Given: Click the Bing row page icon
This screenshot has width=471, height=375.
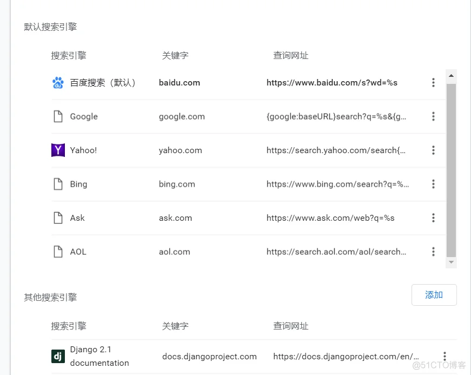Looking at the screenshot, I should [x=58, y=184].
